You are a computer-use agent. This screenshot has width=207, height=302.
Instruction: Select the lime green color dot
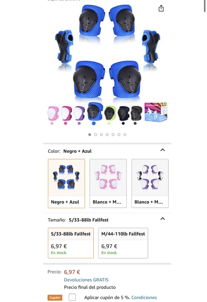109,123
